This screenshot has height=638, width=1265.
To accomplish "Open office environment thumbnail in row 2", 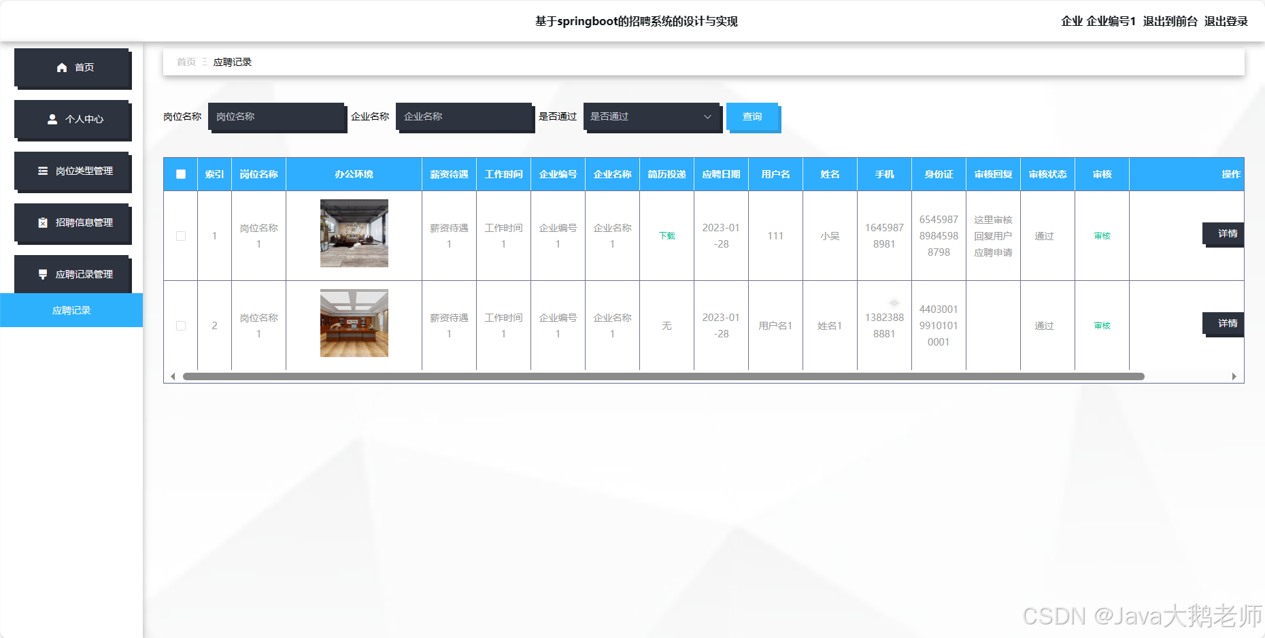I will [x=354, y=323].
